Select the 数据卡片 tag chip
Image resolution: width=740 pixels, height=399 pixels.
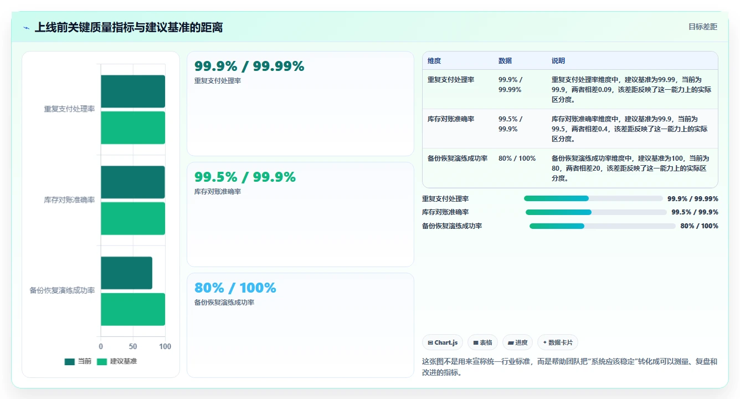click(x=557, y=342)
